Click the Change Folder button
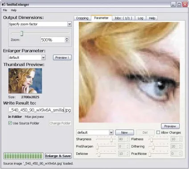The height and width of the screenshot is (169, 189). [60, 123]
